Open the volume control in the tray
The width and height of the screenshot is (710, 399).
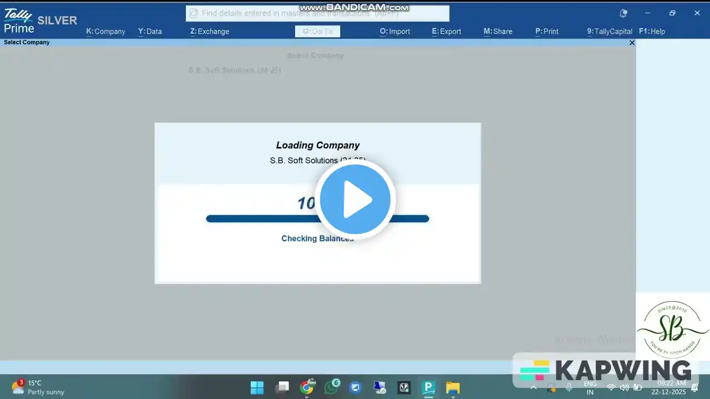point(625,387)
